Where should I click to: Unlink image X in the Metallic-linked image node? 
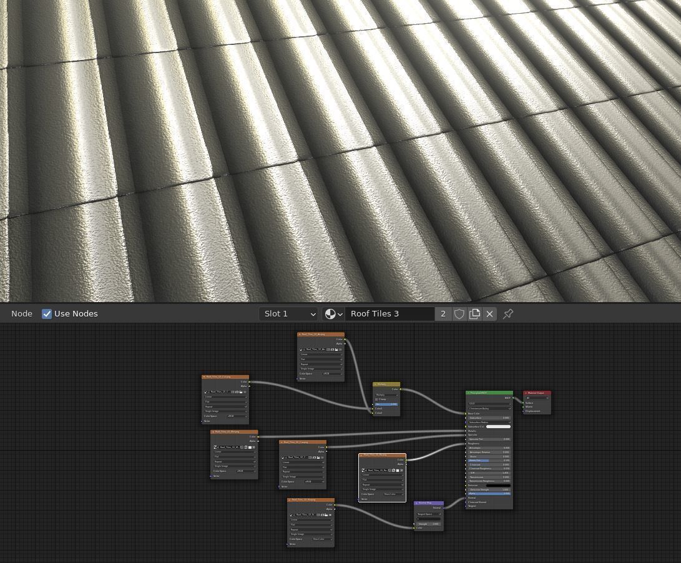253,447
